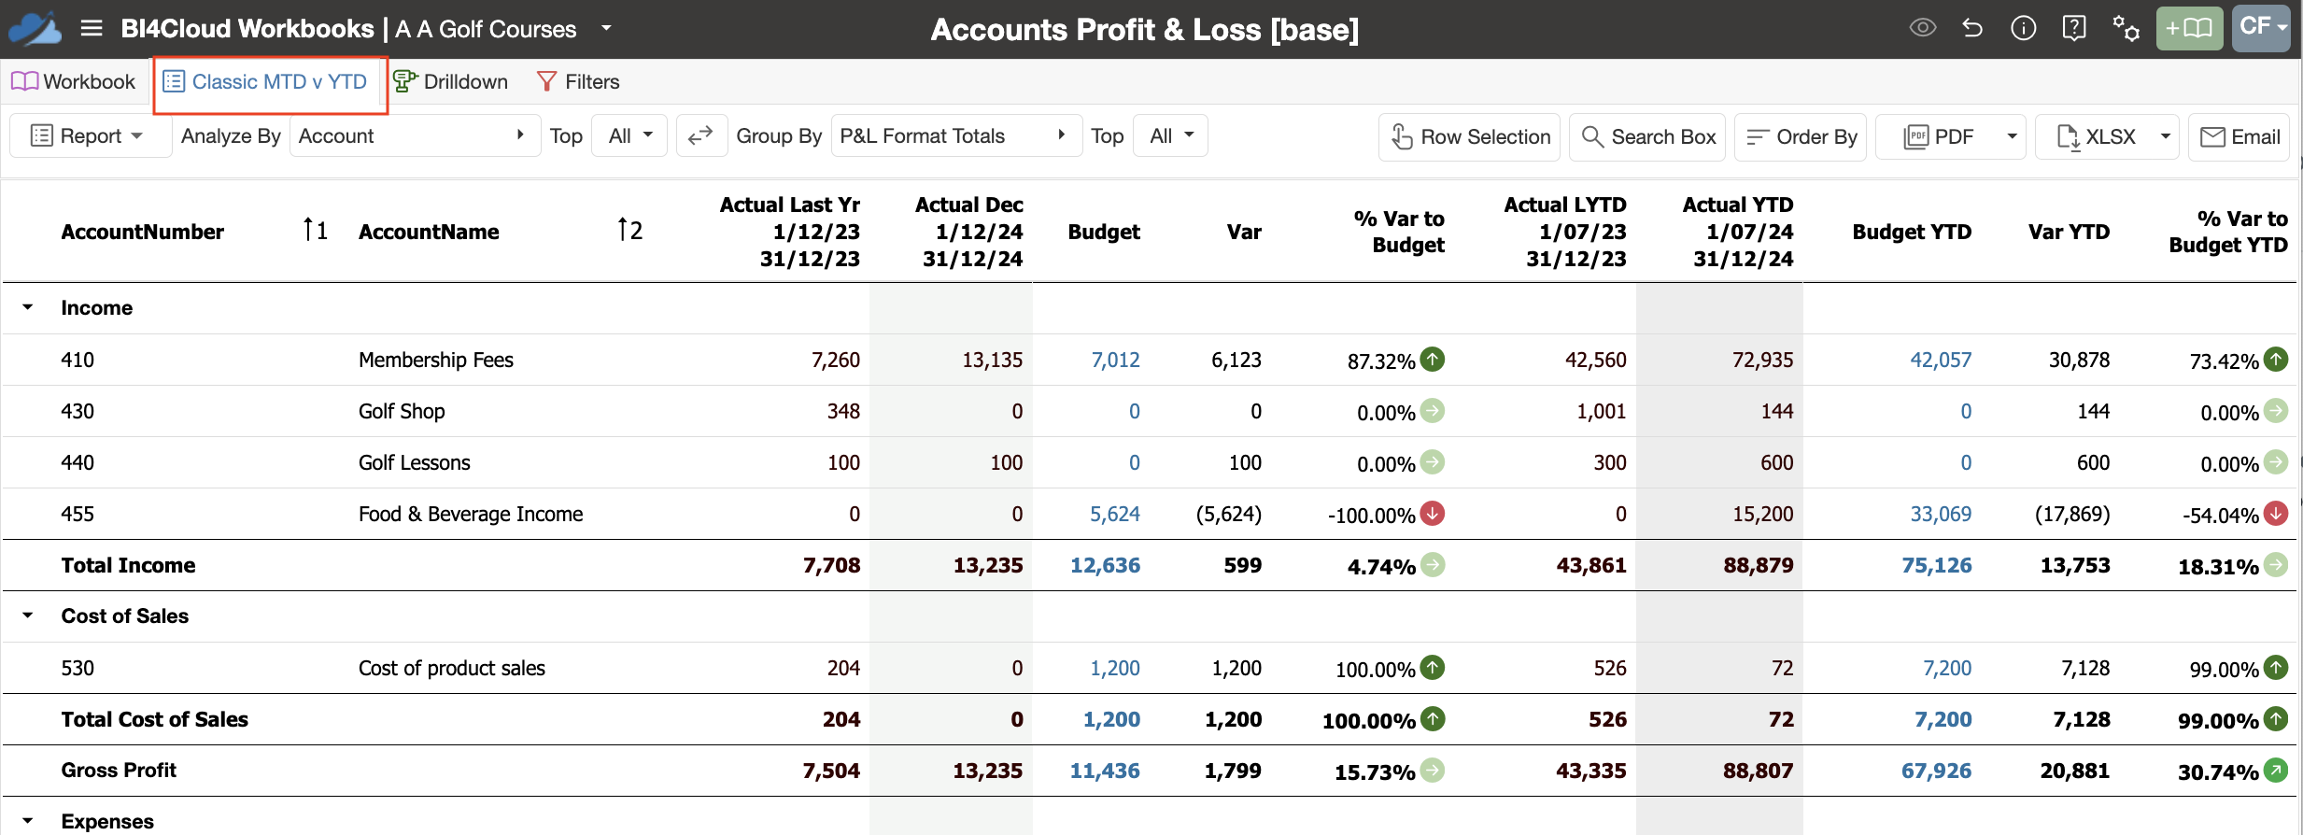Open the Filters tab
The width and height of the screenshot is (2303, 835).
point(578,81)
